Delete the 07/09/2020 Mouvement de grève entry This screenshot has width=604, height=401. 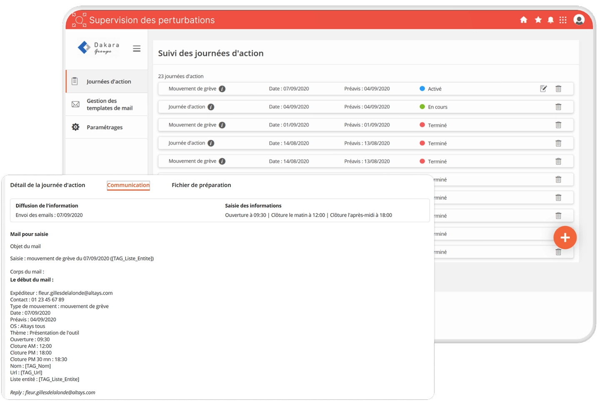point(558,89)
